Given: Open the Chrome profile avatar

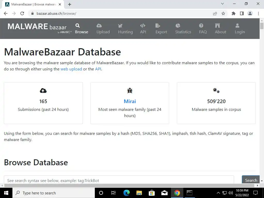Looking at the screenshot, I should pos(250,13).
